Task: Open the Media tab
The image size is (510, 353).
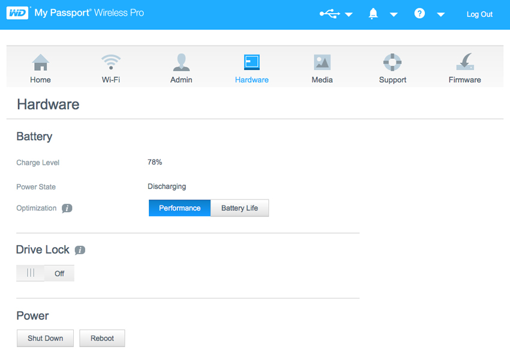Action: click(322, 68)
